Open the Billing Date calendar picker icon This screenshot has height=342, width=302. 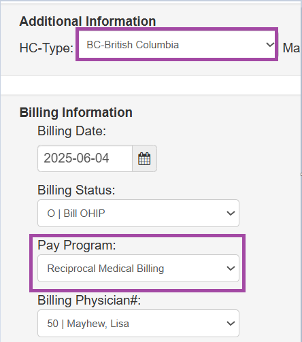click(144, 158)
